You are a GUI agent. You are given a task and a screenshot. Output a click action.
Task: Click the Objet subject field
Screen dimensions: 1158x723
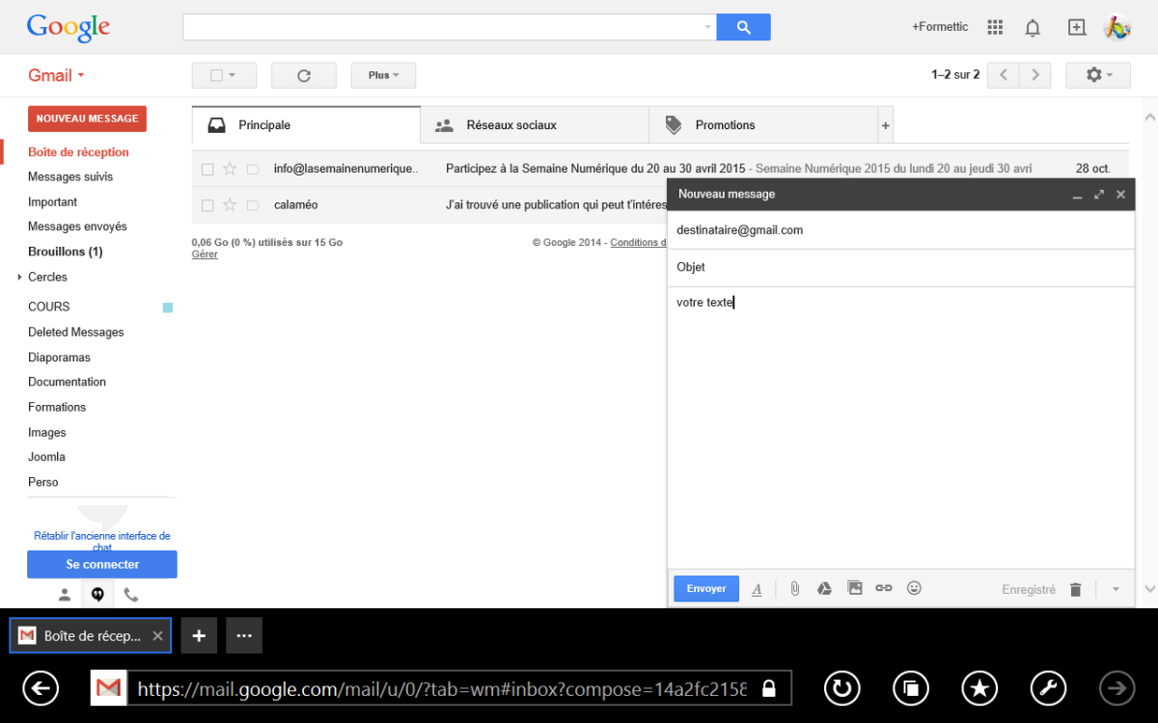point(901,267)
